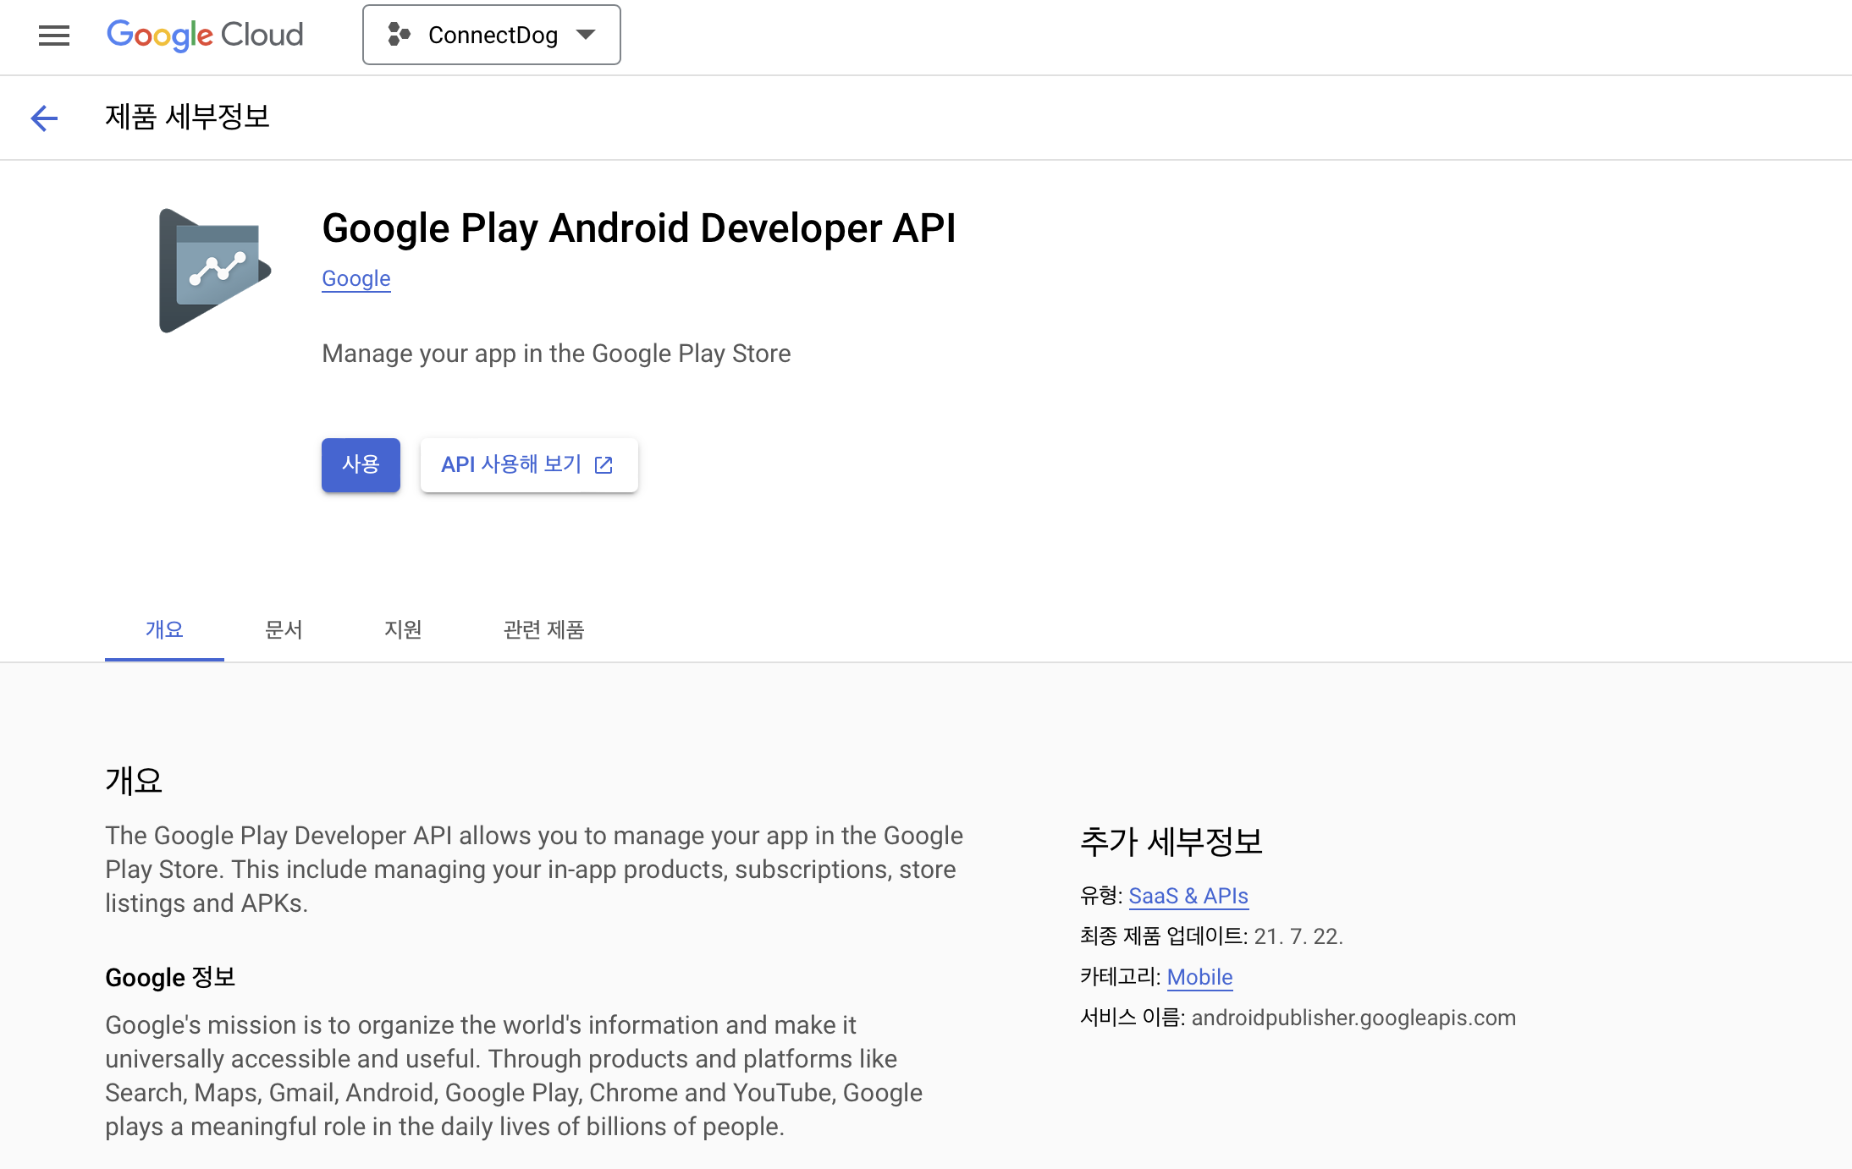
Task: Click the Google Play Developer API logo
Action: click(215, 271)
